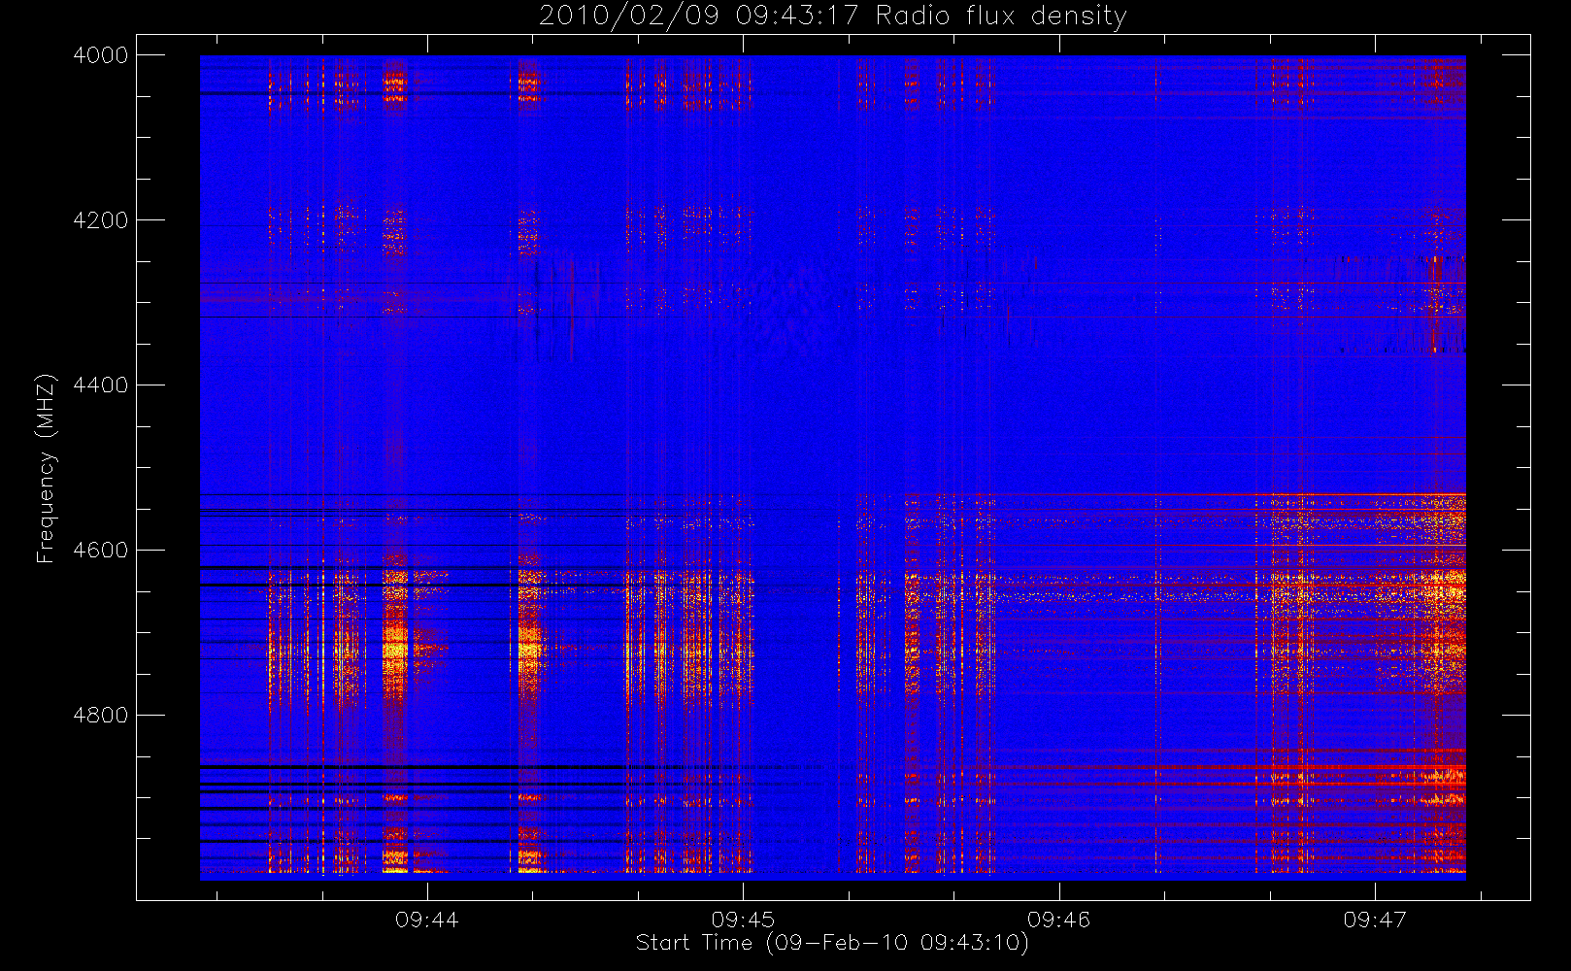1571x971 pixels.
Task: Select the 4600 frequency tick label
Action: click(x=101, y=551)
